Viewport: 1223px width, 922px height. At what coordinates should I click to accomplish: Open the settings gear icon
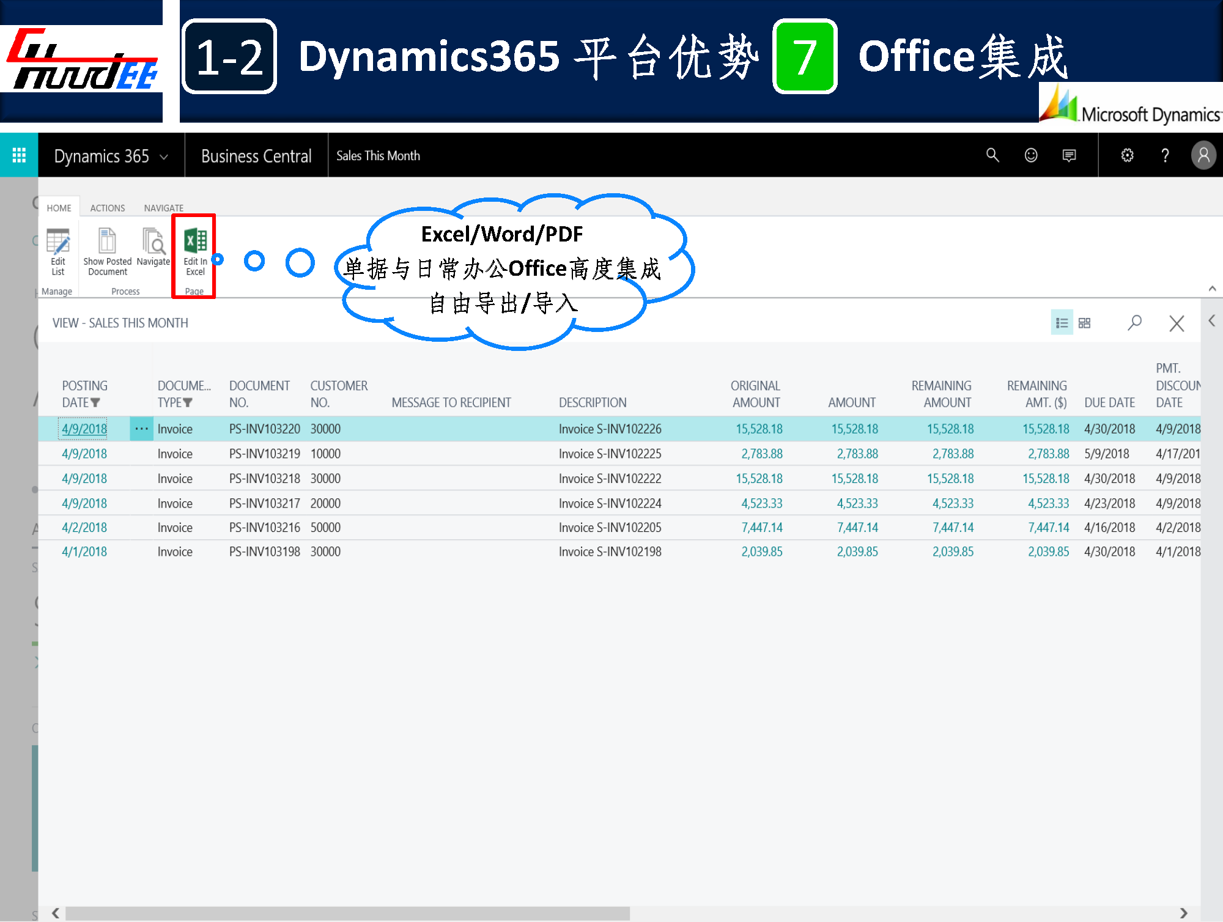(1127, 155)
